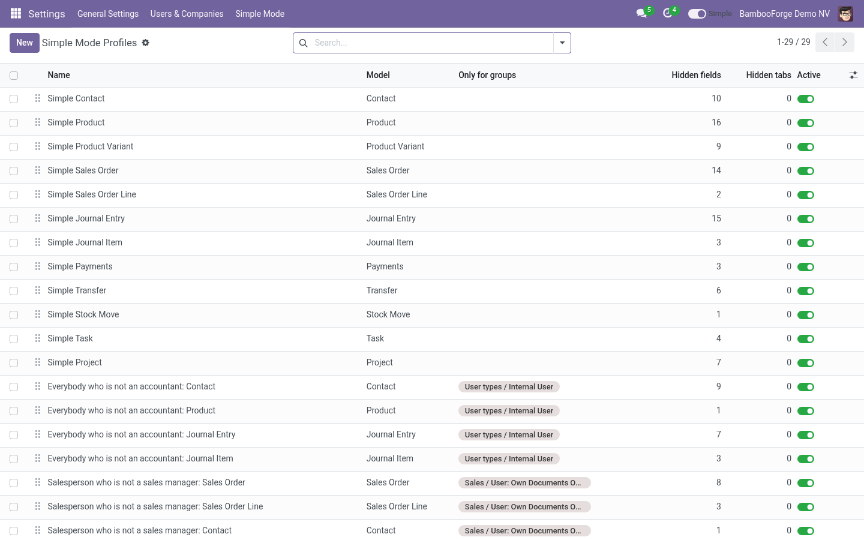
Task: Create a New profile
Action: [x=25, y=43]
